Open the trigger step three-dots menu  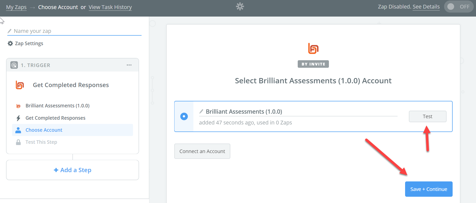click(129, 65)
